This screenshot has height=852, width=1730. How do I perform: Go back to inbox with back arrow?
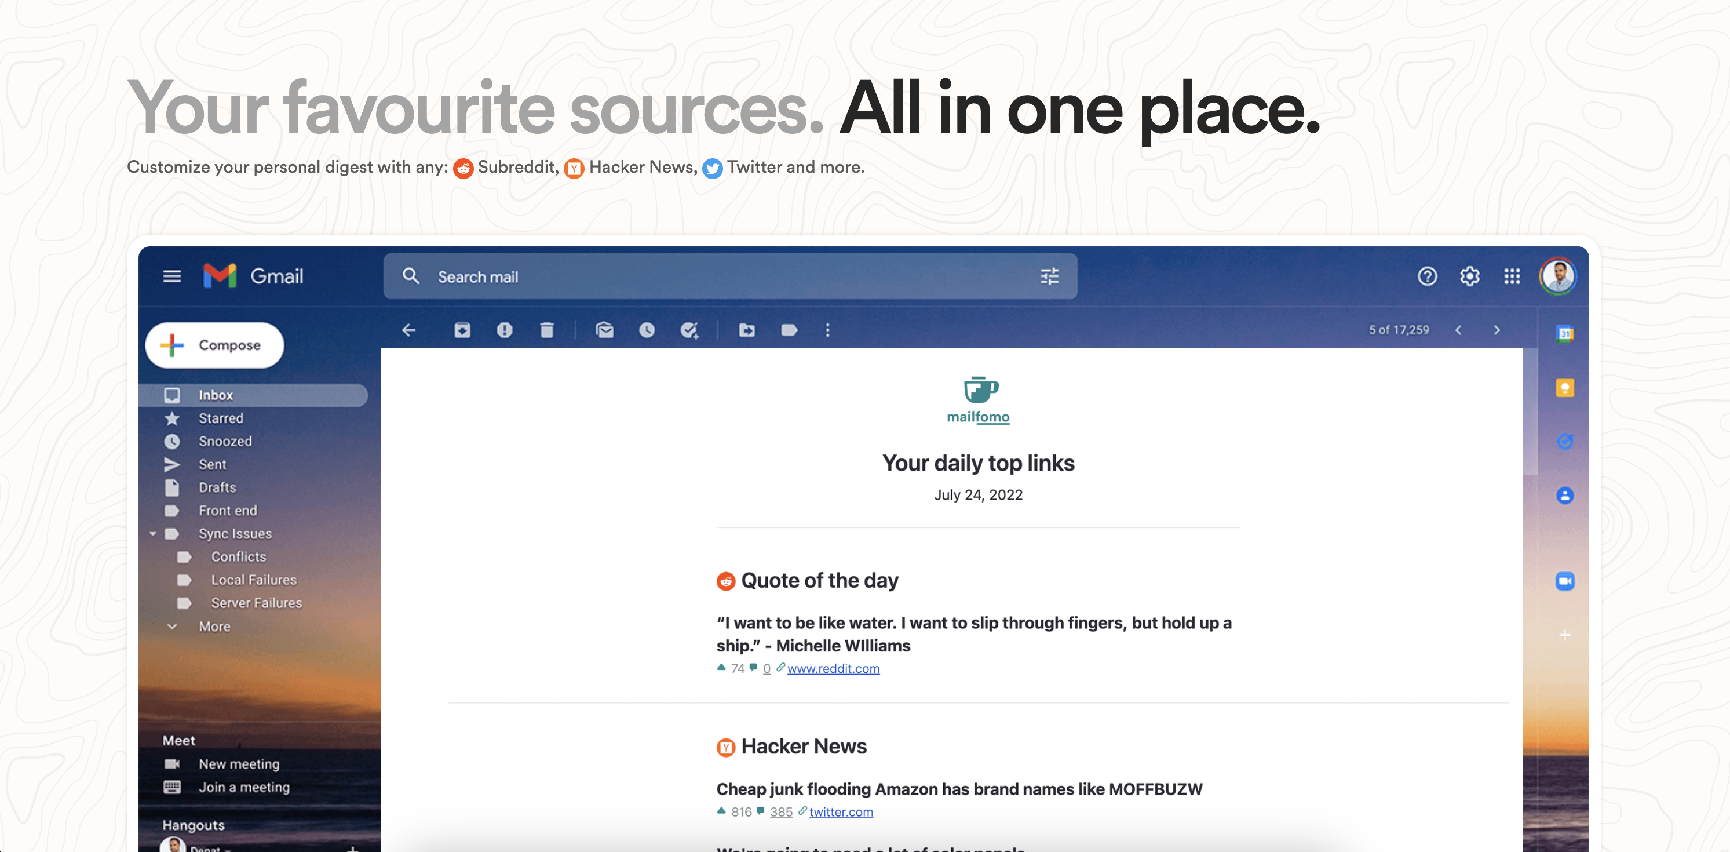pyautogui.click(x=409, y=330)
